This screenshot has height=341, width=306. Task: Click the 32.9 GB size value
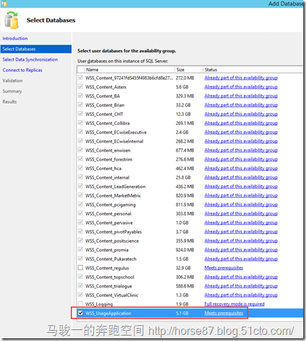(x=183, y=268)
